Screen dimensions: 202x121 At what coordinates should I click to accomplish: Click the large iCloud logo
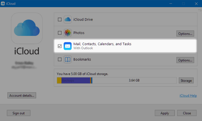point(27,29)
